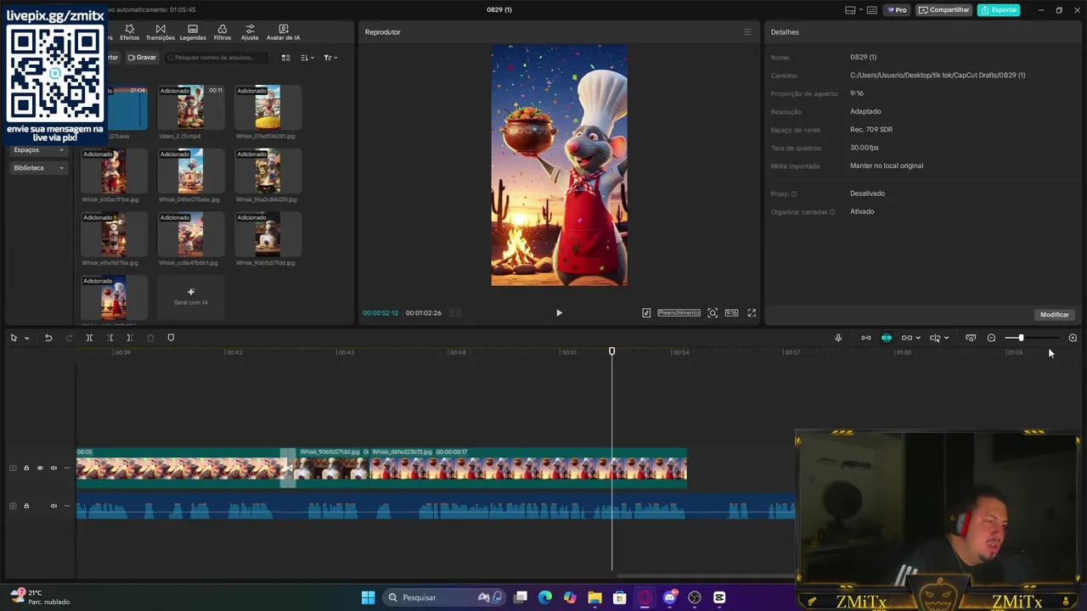Switch to the Ajuste tab

click(x=250, y=32)
